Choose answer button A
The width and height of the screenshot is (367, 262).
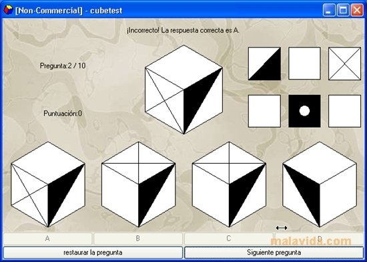(48, 239)
